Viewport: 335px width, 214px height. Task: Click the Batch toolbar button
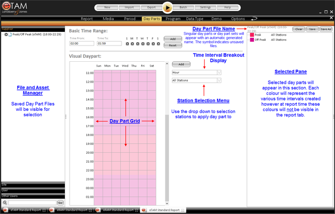183,7
